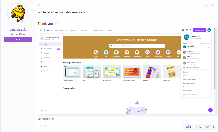The width and height of the screenshot is (219, 132).
Task: Open Projects in the sidebar
Action: pyautogui.click(x=50, y=53)
